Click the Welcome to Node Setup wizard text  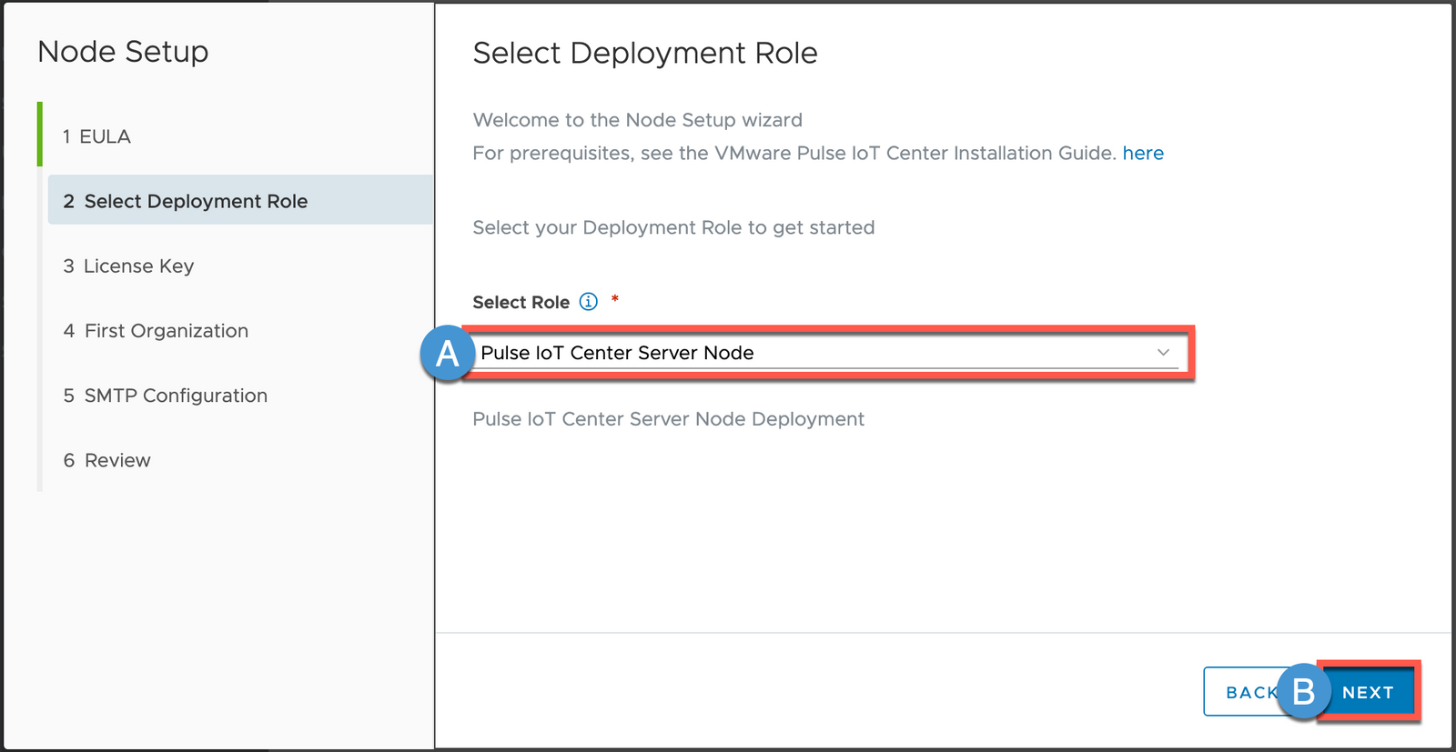click(x=637, y=120)
